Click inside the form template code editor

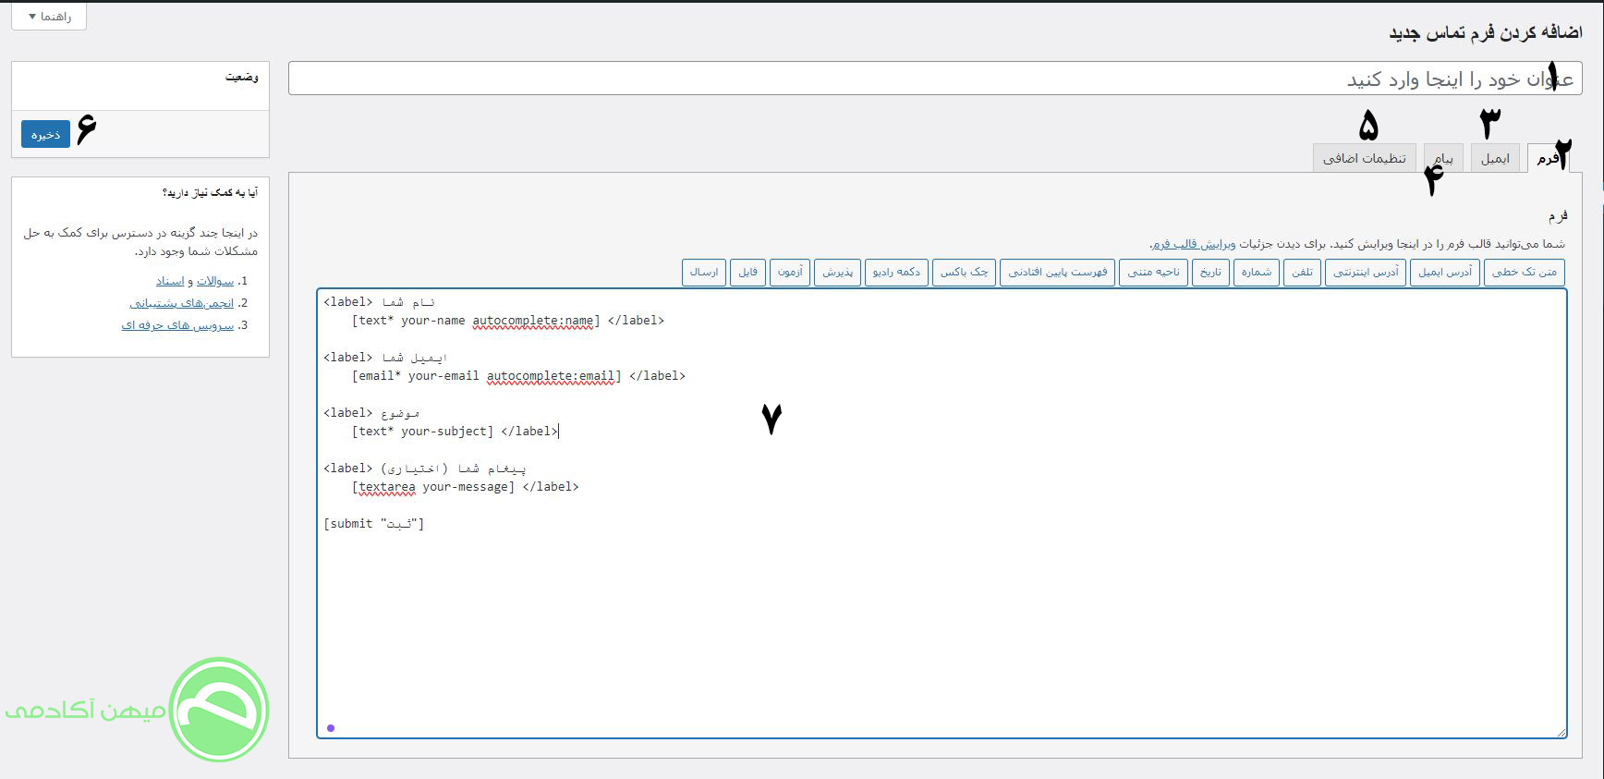[924, 601]
